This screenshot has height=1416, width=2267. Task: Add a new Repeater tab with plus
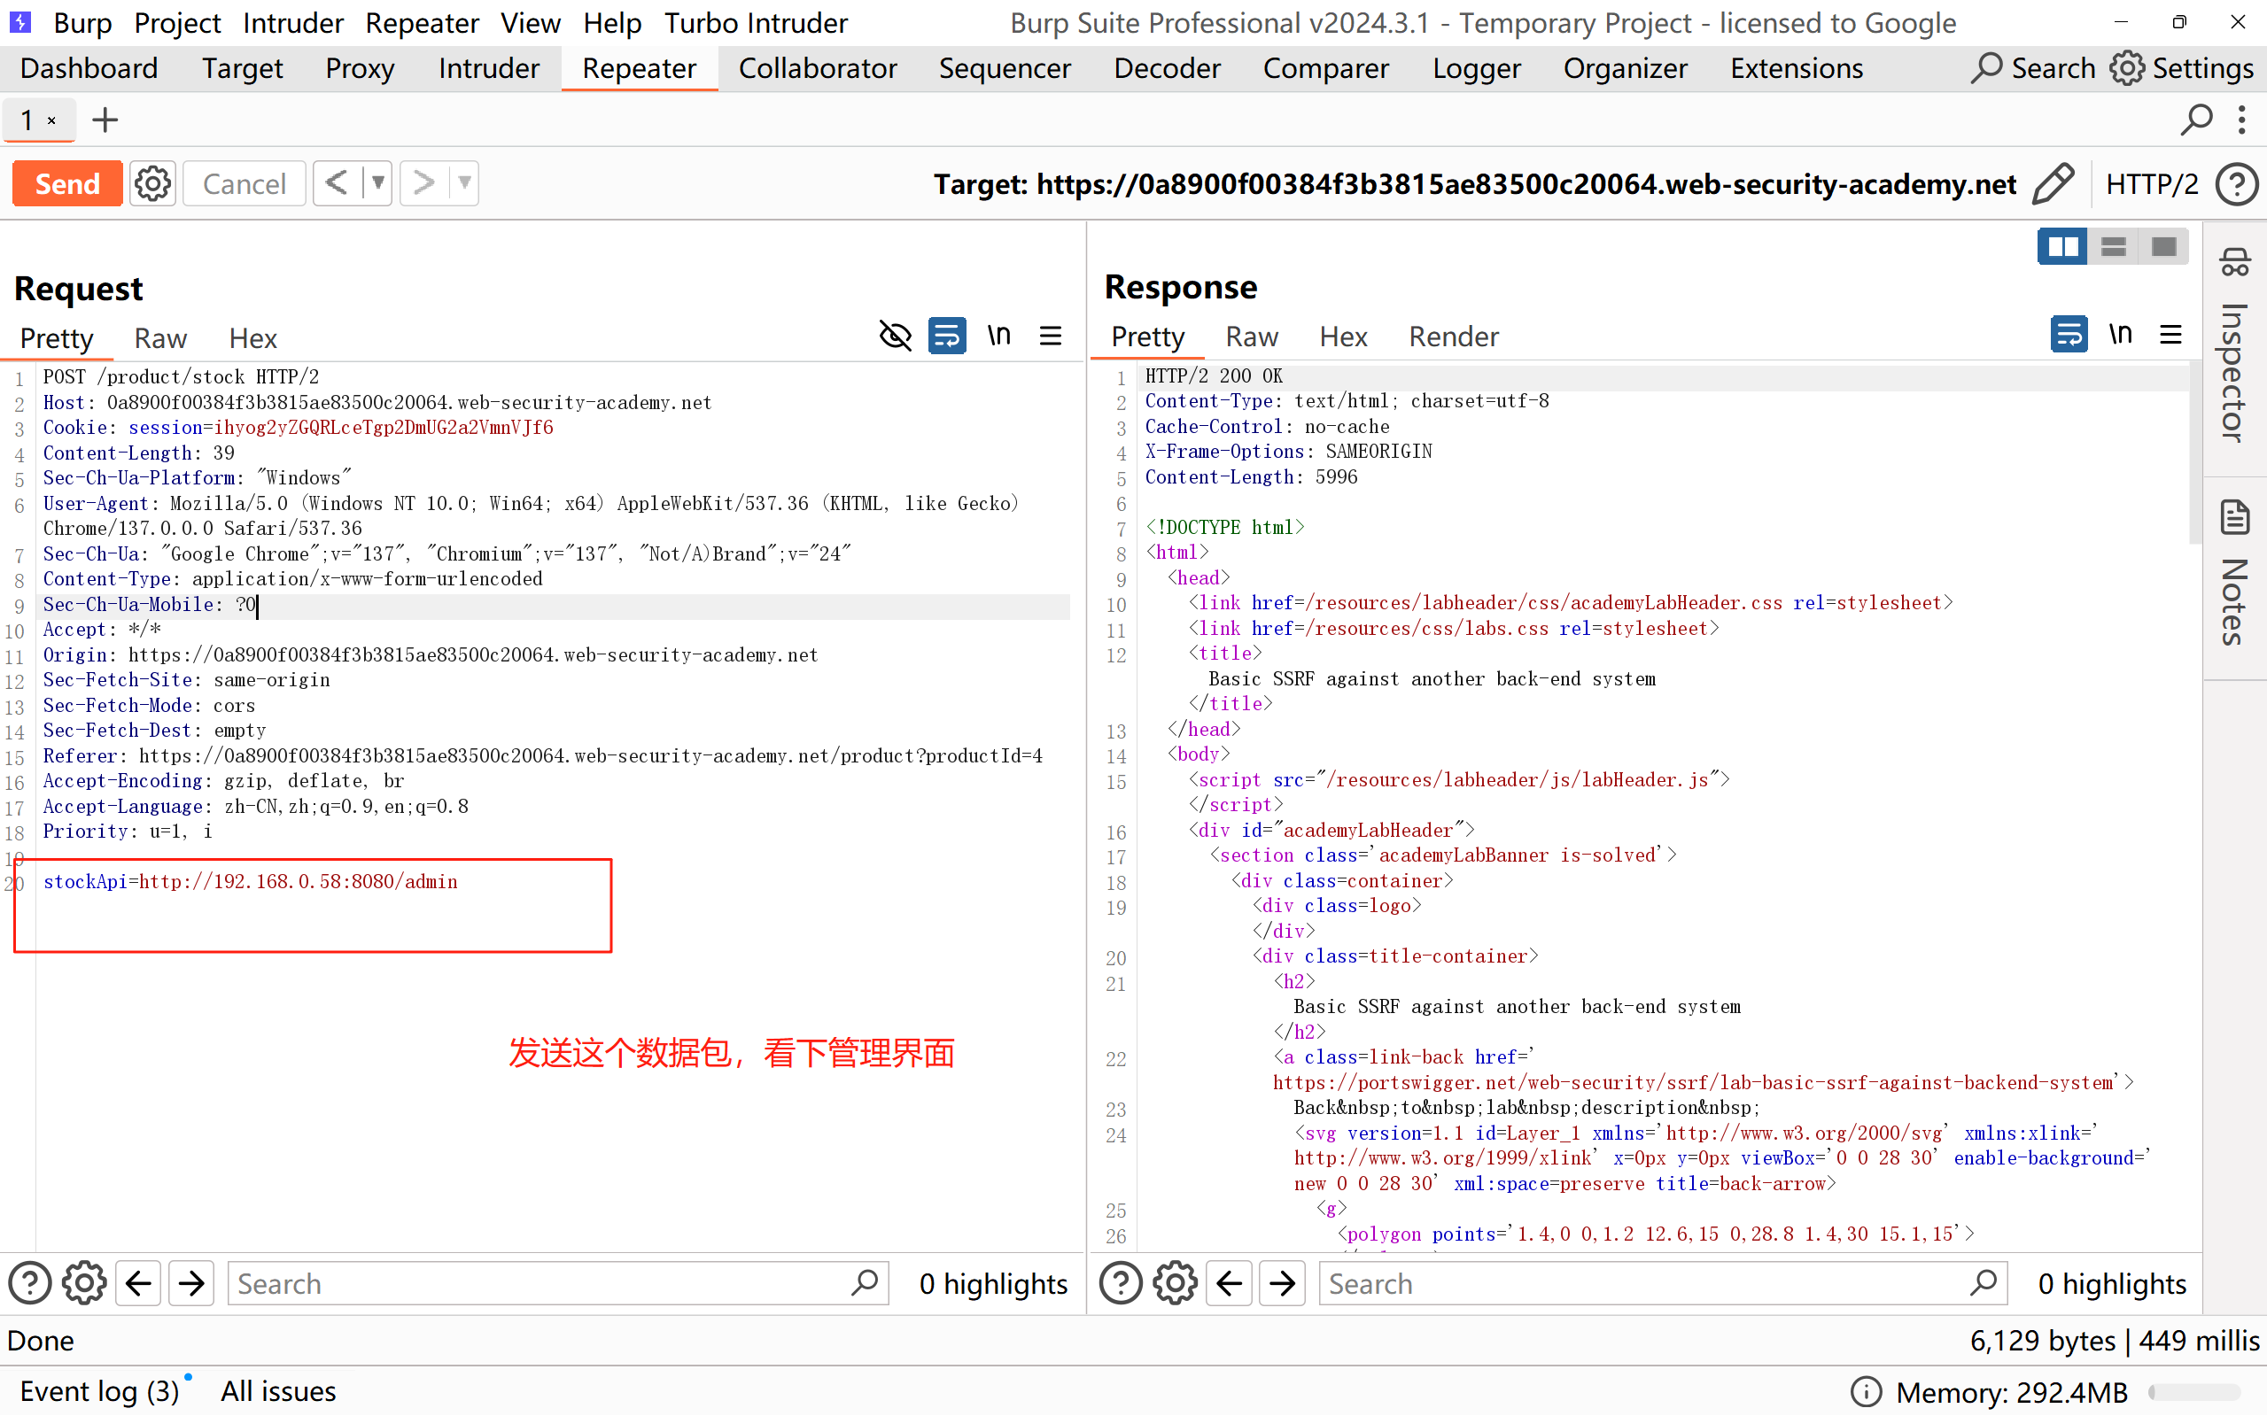[105, 120]
